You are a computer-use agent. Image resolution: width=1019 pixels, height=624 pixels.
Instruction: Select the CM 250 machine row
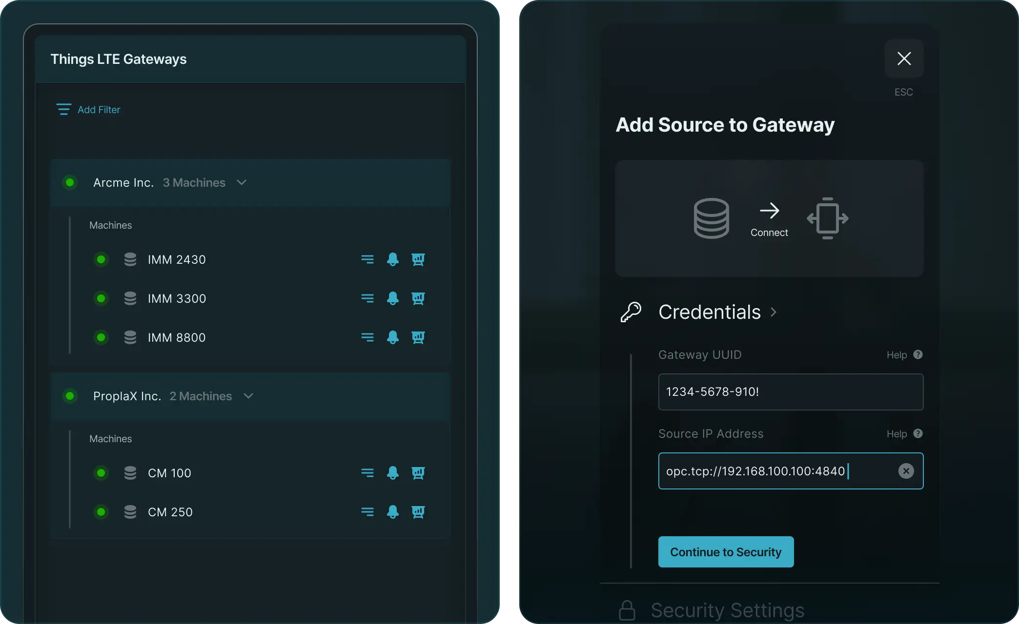170,512
